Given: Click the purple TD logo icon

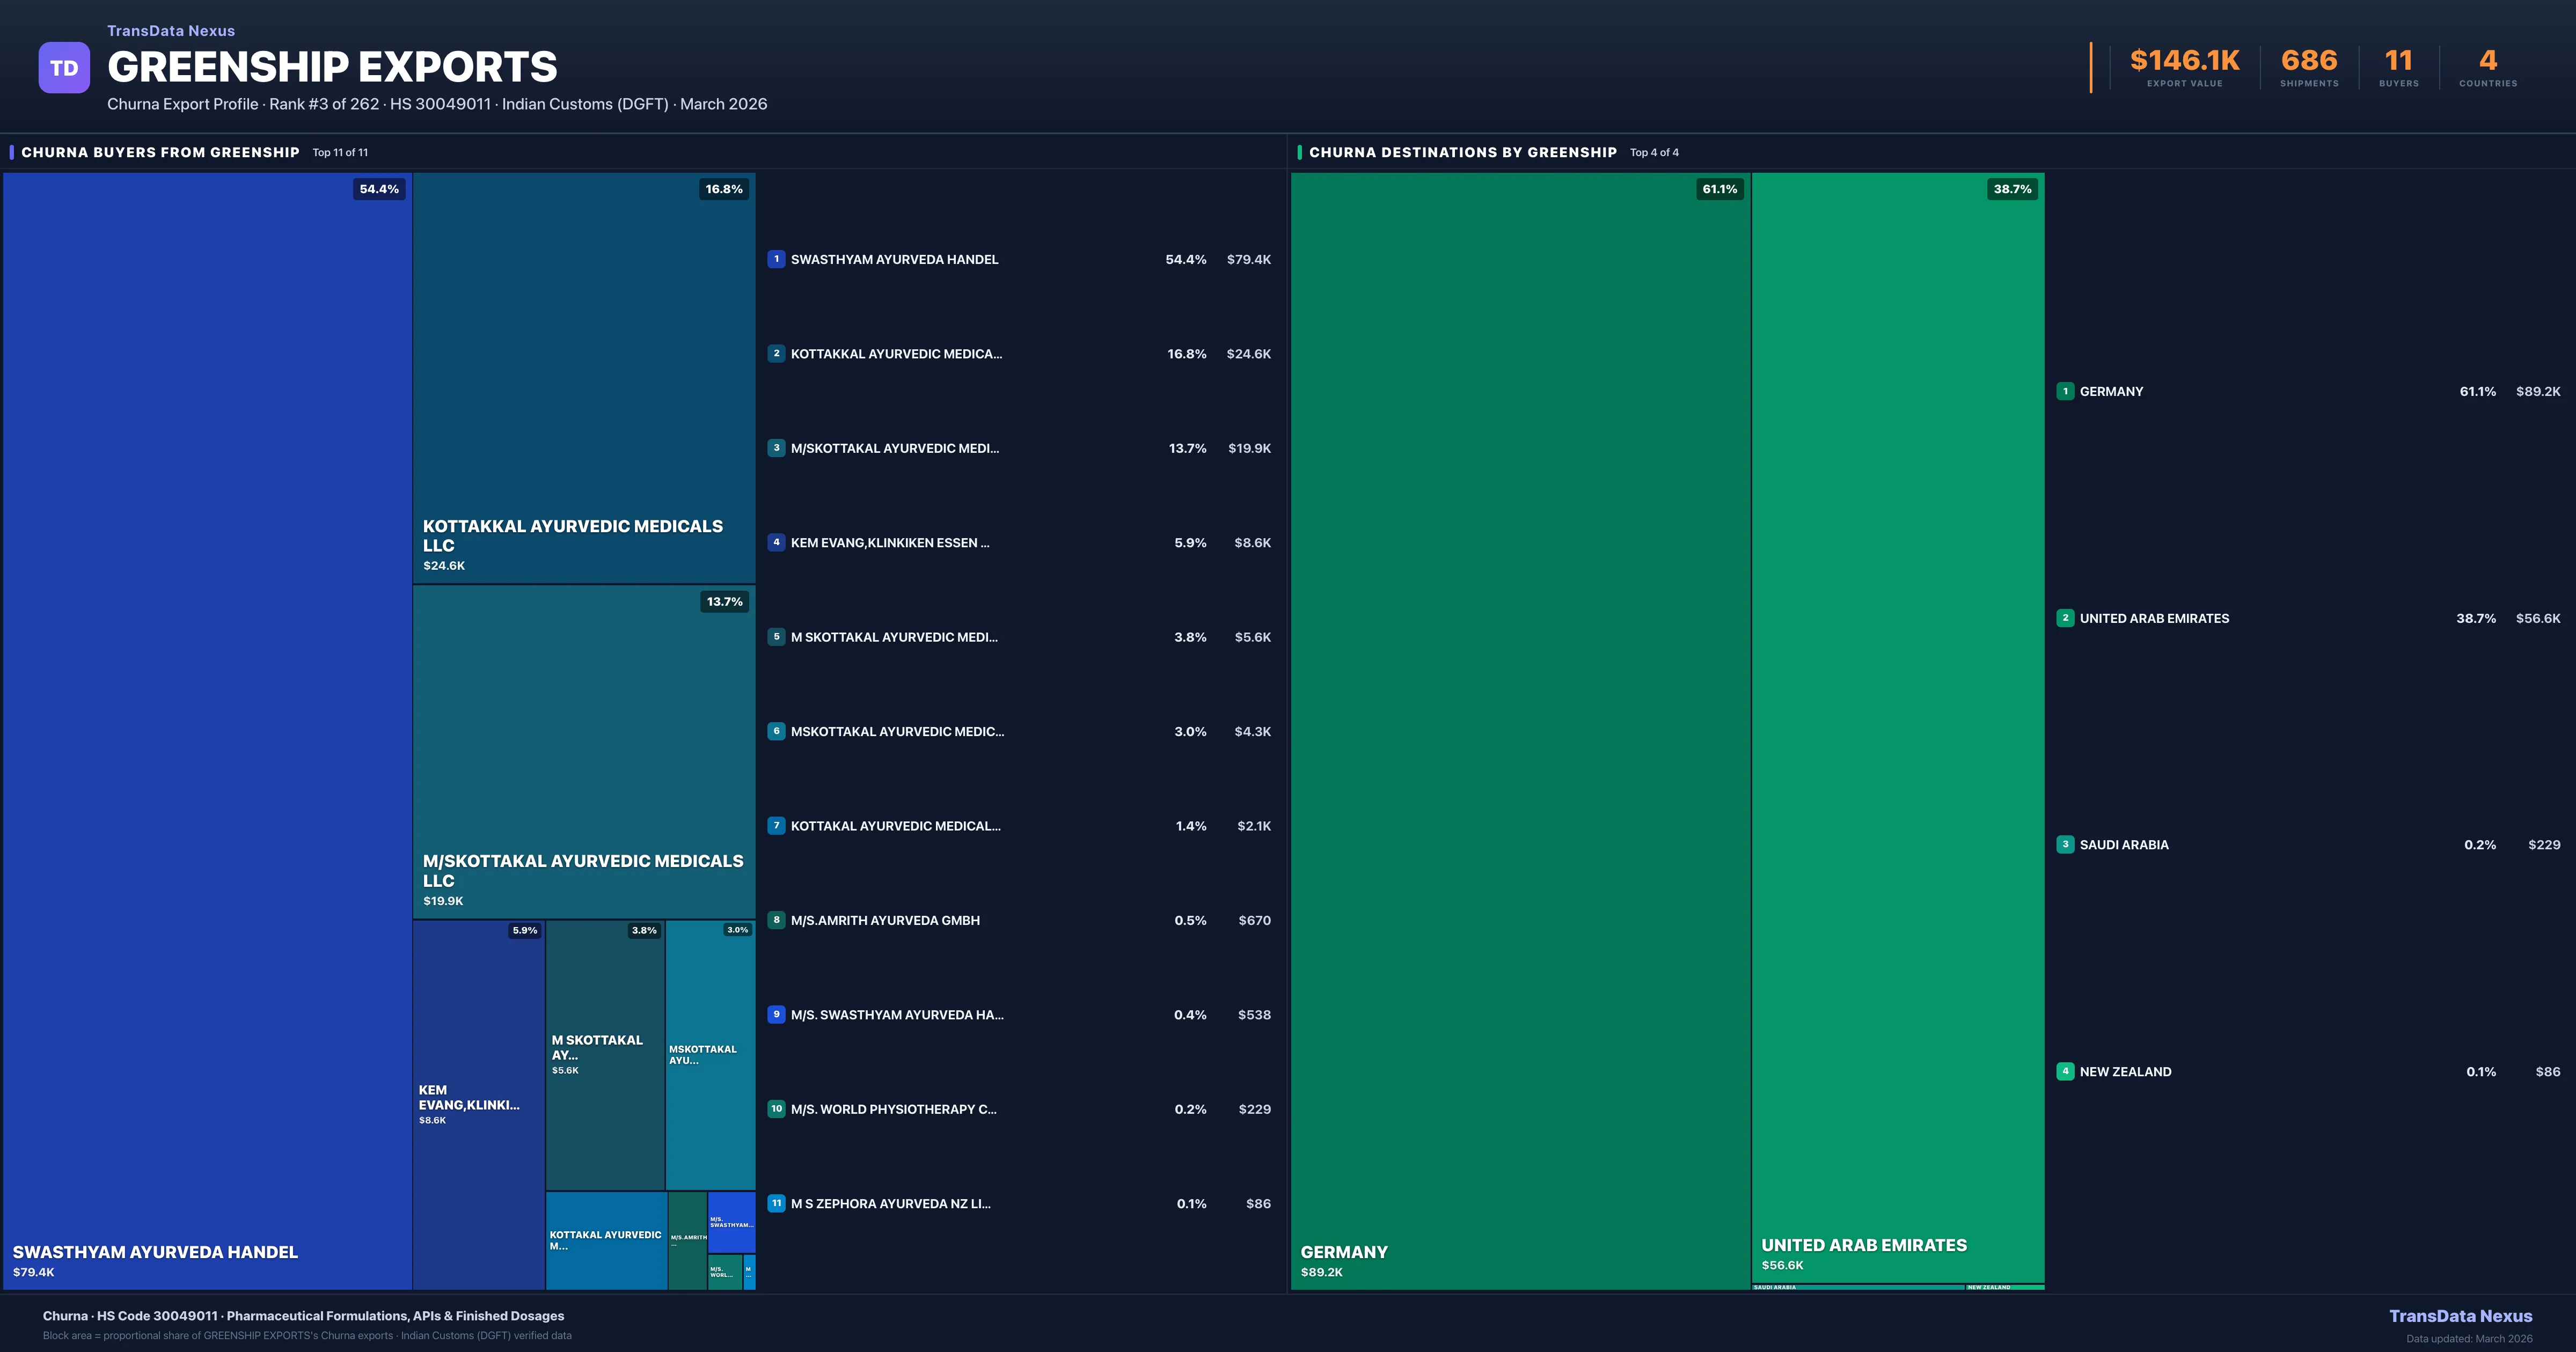Looking at the screenshot, I should (64, 68).
